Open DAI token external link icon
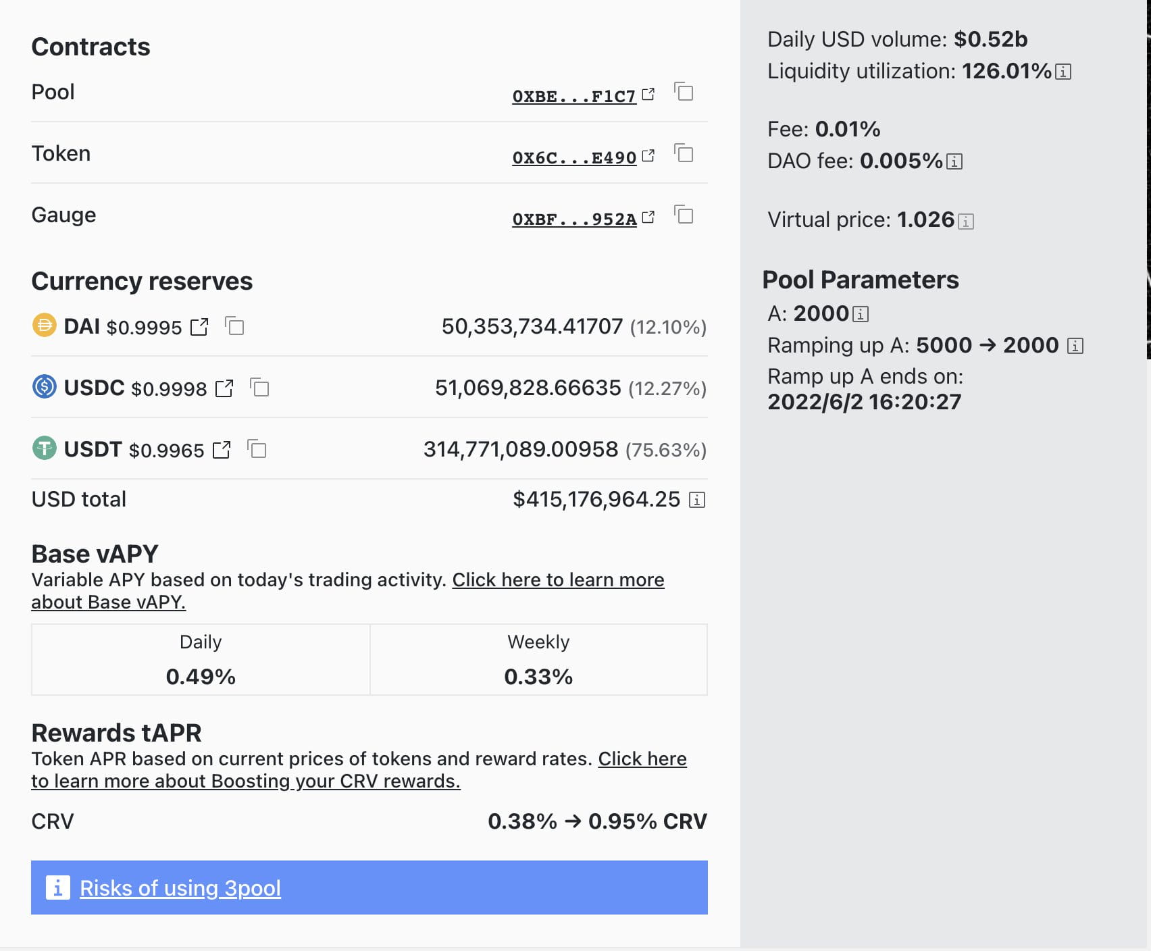The image size is (1151, 951). [199, 327]
